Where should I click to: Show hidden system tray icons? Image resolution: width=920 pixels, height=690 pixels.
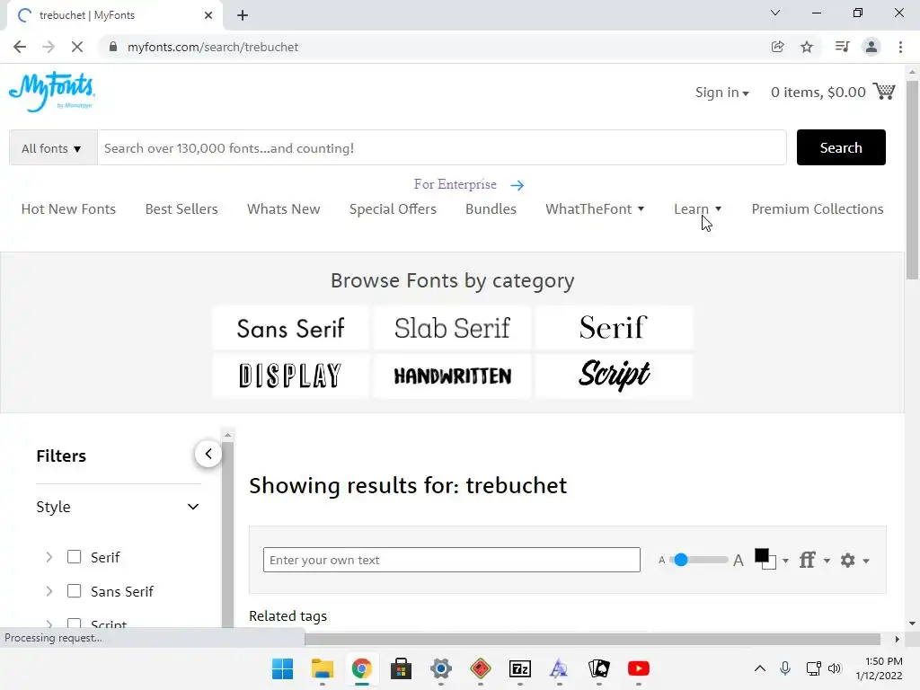760,668
